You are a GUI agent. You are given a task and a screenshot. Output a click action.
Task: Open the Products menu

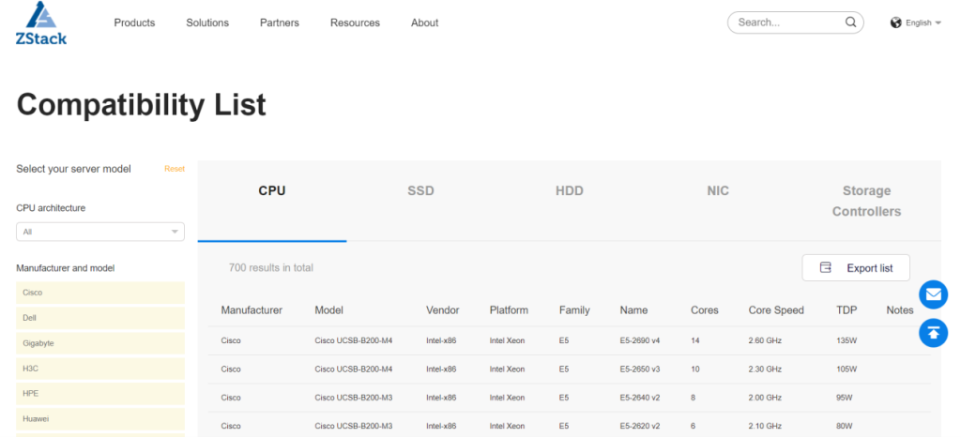point(134,23)
